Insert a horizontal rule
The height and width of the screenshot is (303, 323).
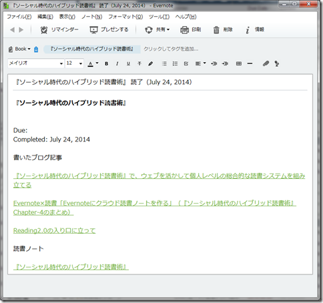tap(250, 64)
